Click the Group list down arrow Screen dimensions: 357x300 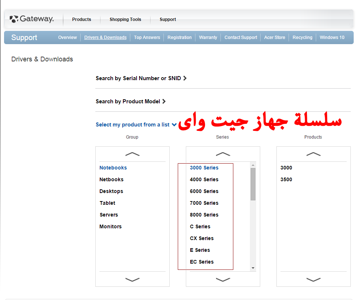point(132,279)
